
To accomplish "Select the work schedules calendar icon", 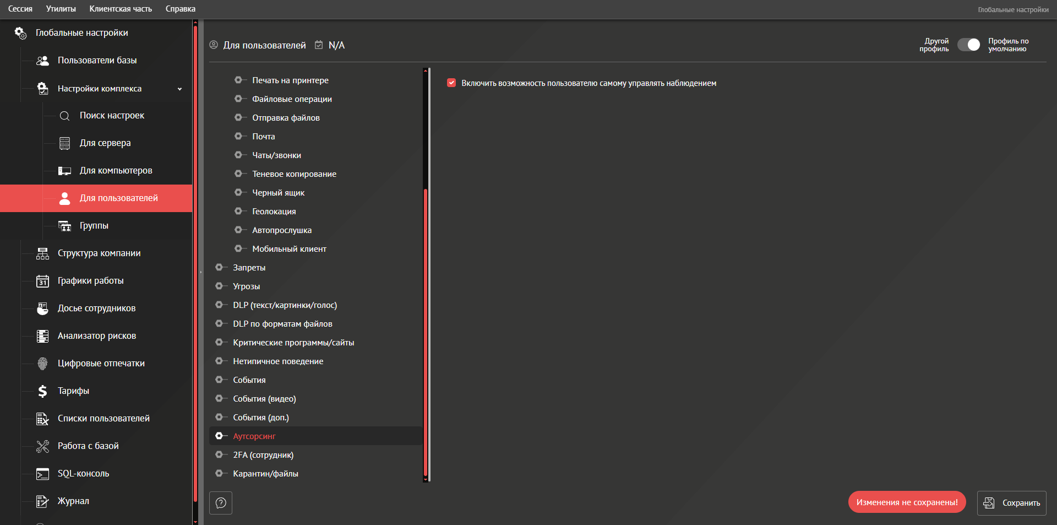I will pyautogui.click(x=42, y=281).
